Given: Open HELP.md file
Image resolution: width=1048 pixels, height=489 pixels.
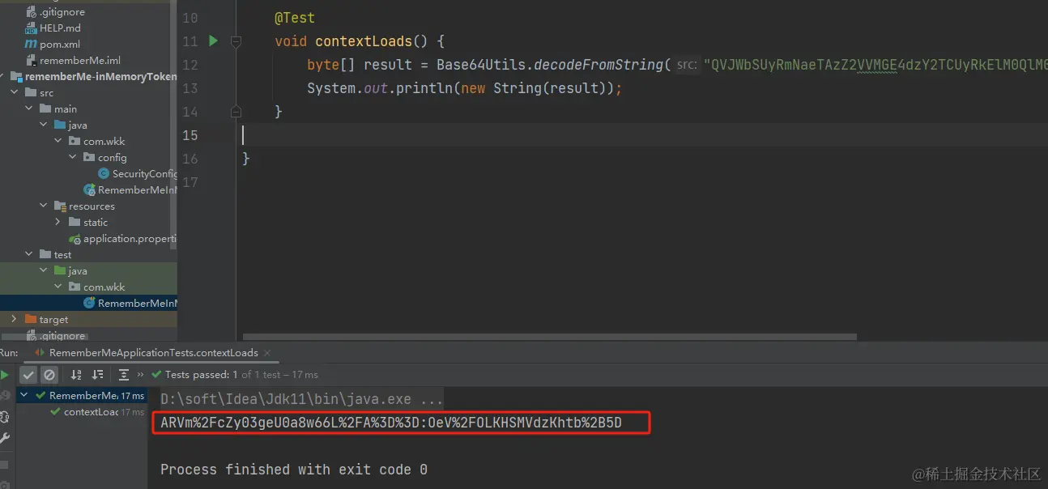Looking at the screenshot, I should click(x=60, y=28).
